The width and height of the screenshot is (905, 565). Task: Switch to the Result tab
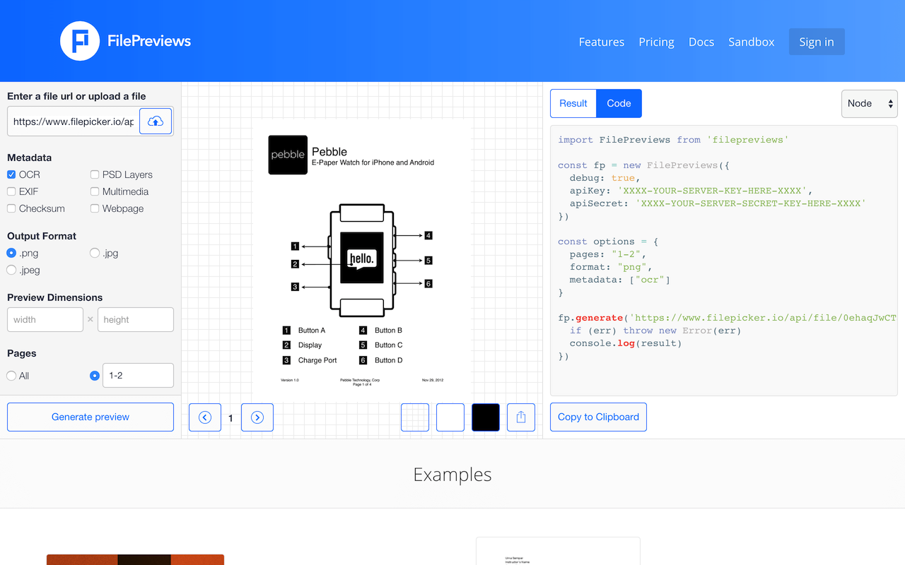(x=573, y=103)
